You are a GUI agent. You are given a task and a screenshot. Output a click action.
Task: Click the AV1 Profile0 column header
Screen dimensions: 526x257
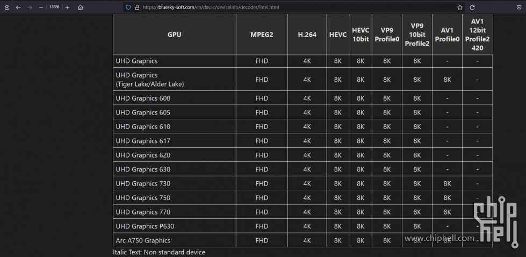[447, 34]
